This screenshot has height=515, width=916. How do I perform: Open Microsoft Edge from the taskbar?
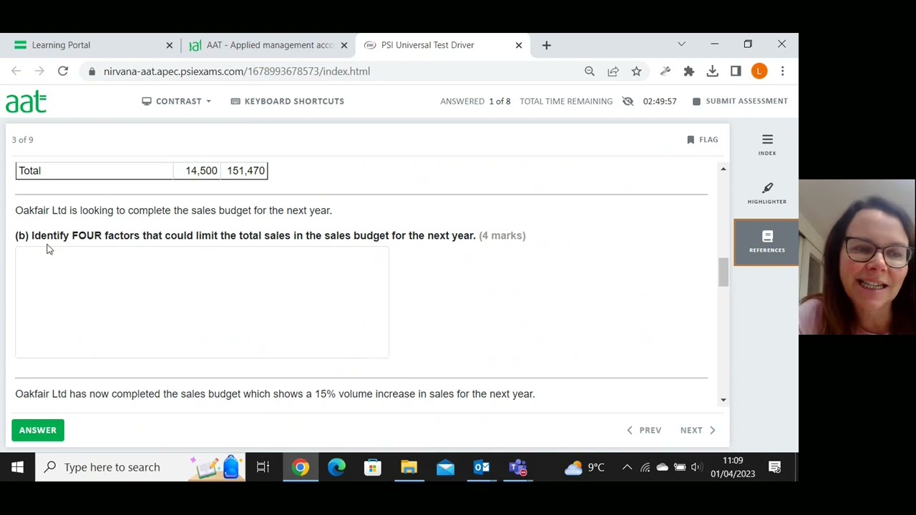(x=336, y=467)
